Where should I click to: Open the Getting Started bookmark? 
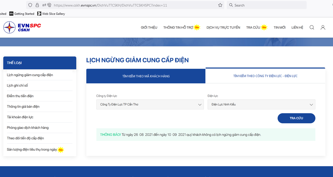[x=22, y=14]
